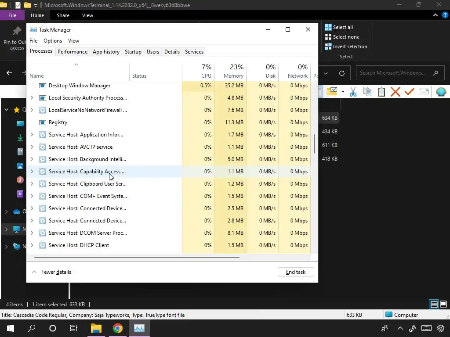Click the copy icon in Explorer toolbar

pos(367,92)
